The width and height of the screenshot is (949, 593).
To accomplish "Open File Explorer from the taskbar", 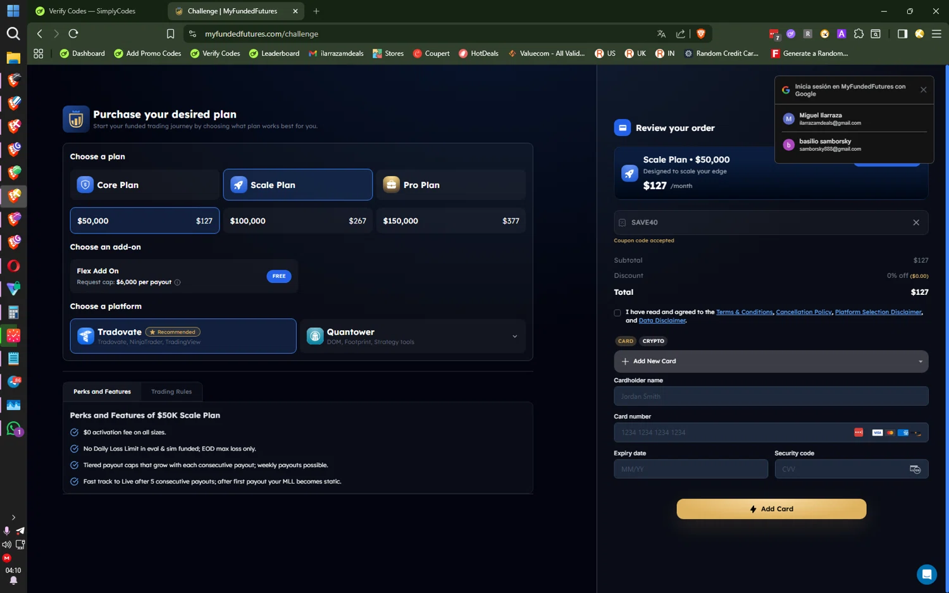I will point(13,58).
